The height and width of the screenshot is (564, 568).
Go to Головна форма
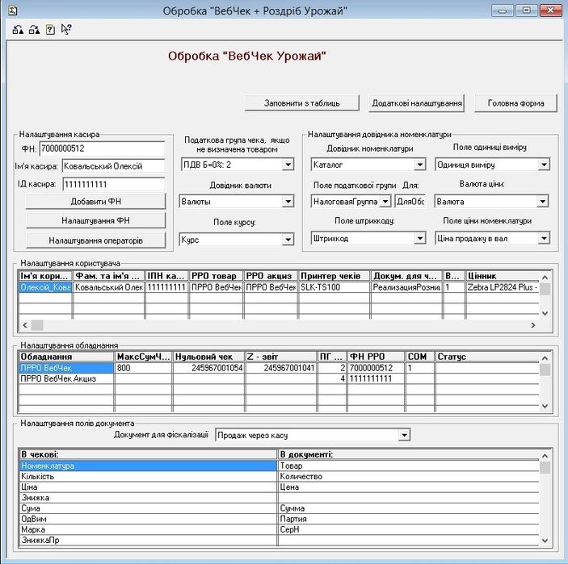tap(515, 103)
